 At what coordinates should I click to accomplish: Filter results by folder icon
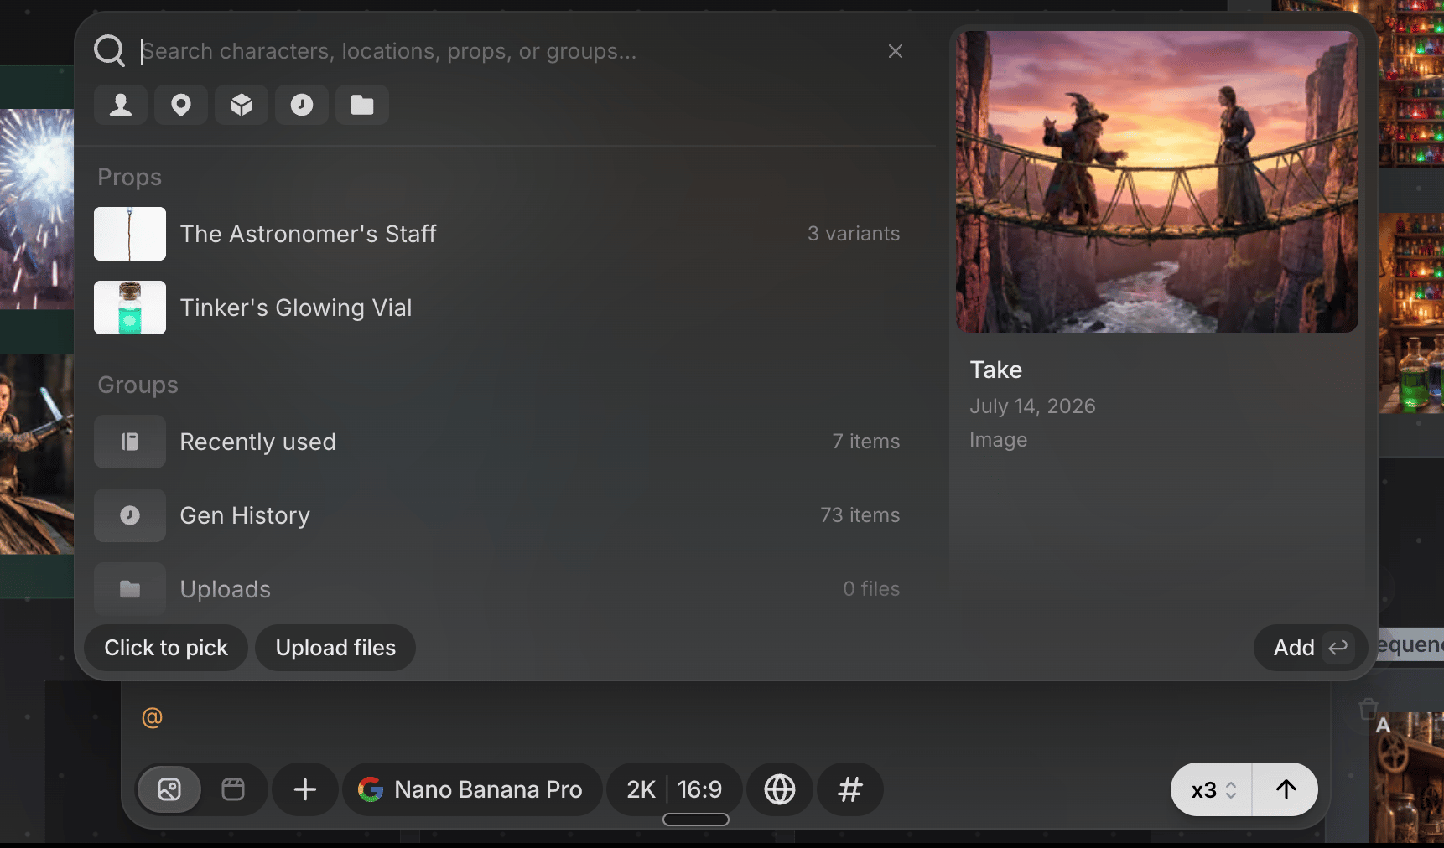pos(362,105)
